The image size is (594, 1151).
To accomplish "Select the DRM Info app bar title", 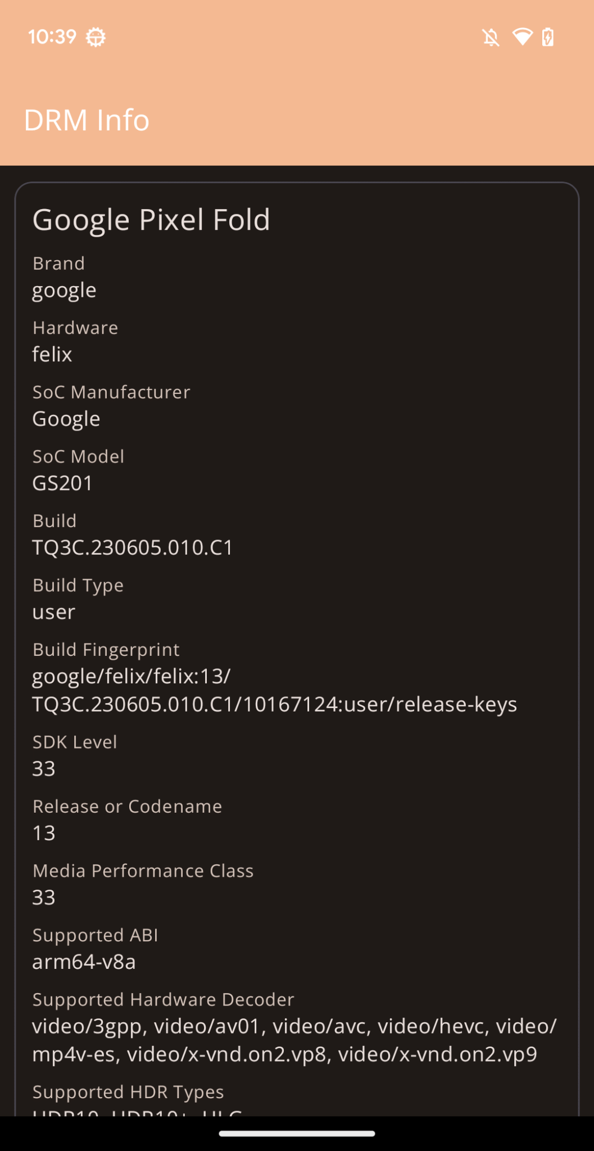I will coord(87,119).
